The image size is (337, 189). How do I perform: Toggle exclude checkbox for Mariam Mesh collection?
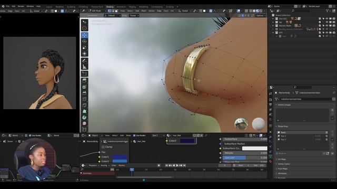click(x=320, y=26)
